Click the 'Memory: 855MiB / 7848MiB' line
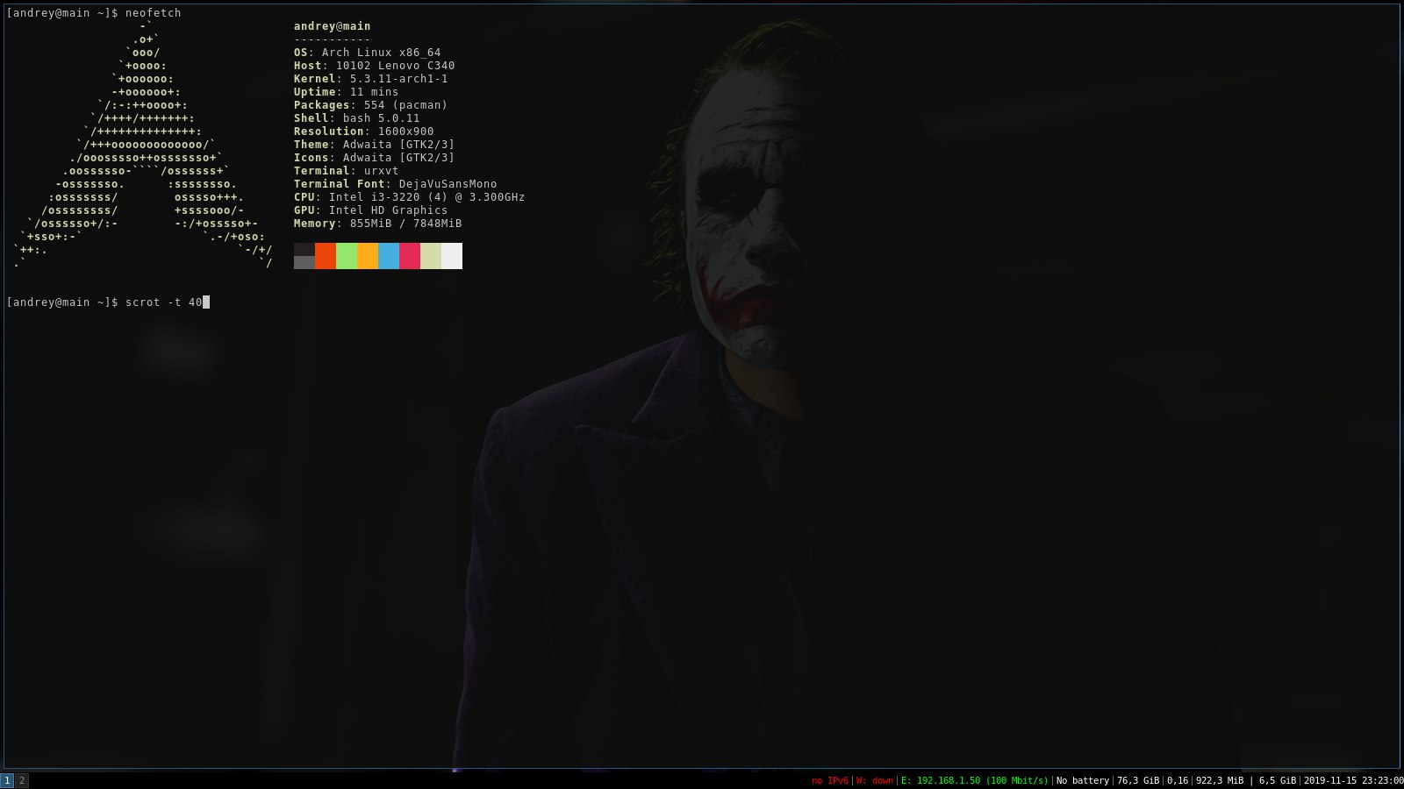Viewport: 1404px width, 789px height. tap(377, 224)
